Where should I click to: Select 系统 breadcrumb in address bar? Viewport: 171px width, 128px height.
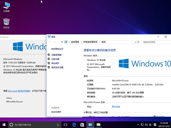(x=103, y=42)
